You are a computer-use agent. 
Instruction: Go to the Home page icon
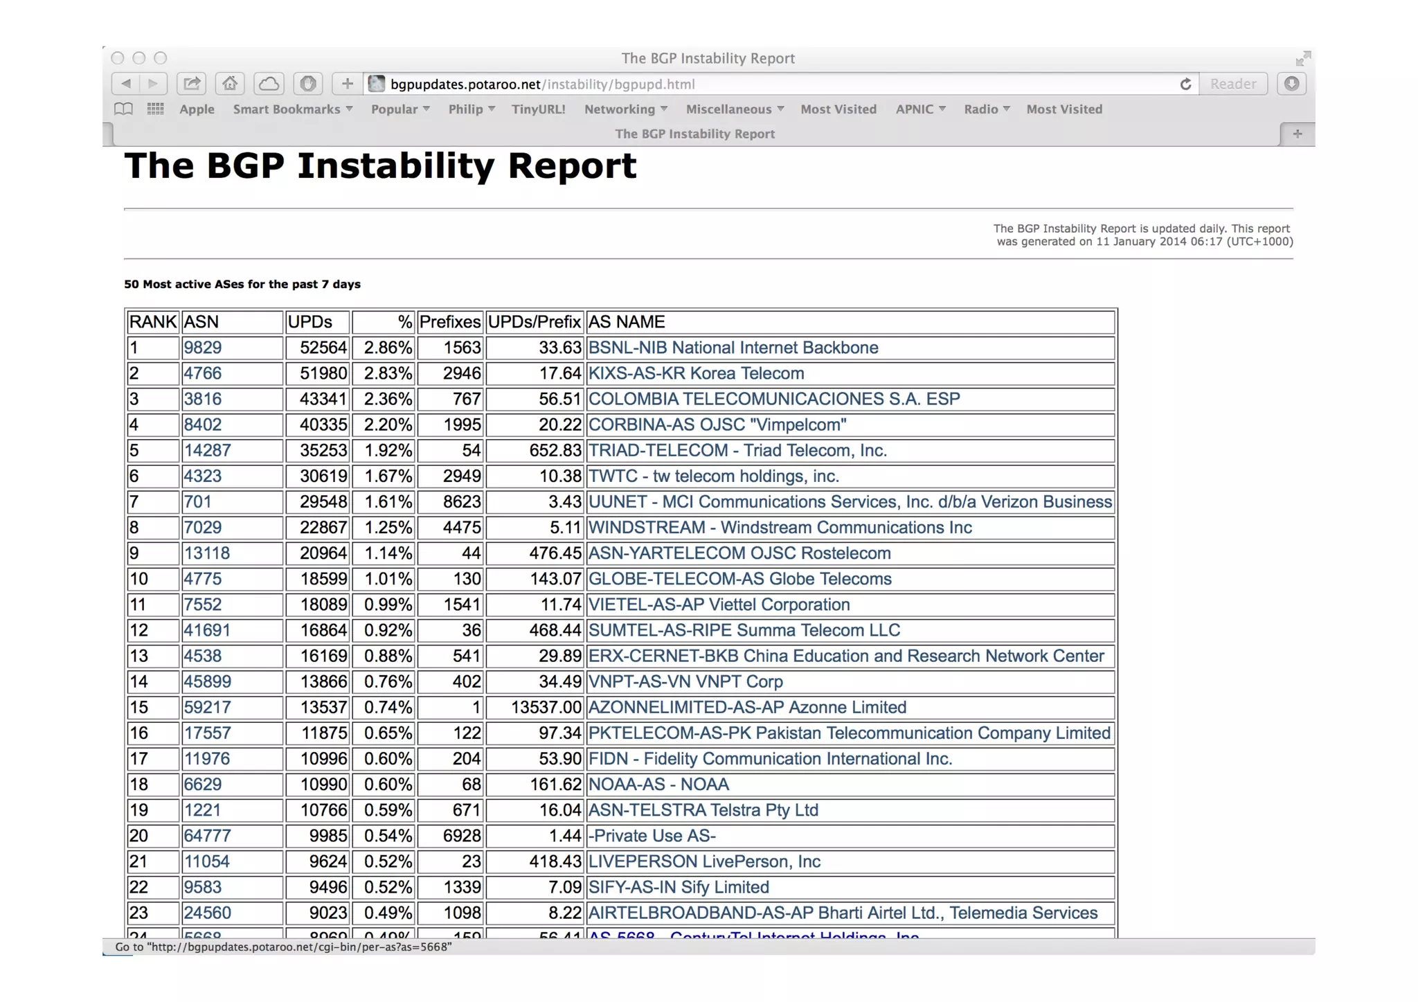230,84
